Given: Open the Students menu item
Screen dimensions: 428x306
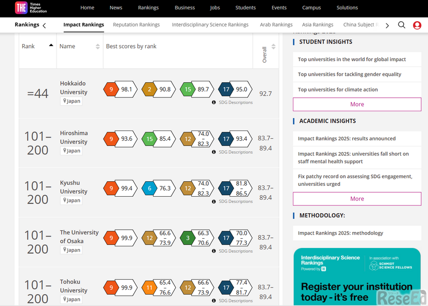Looking at the screenshot, I should [246, 8].
